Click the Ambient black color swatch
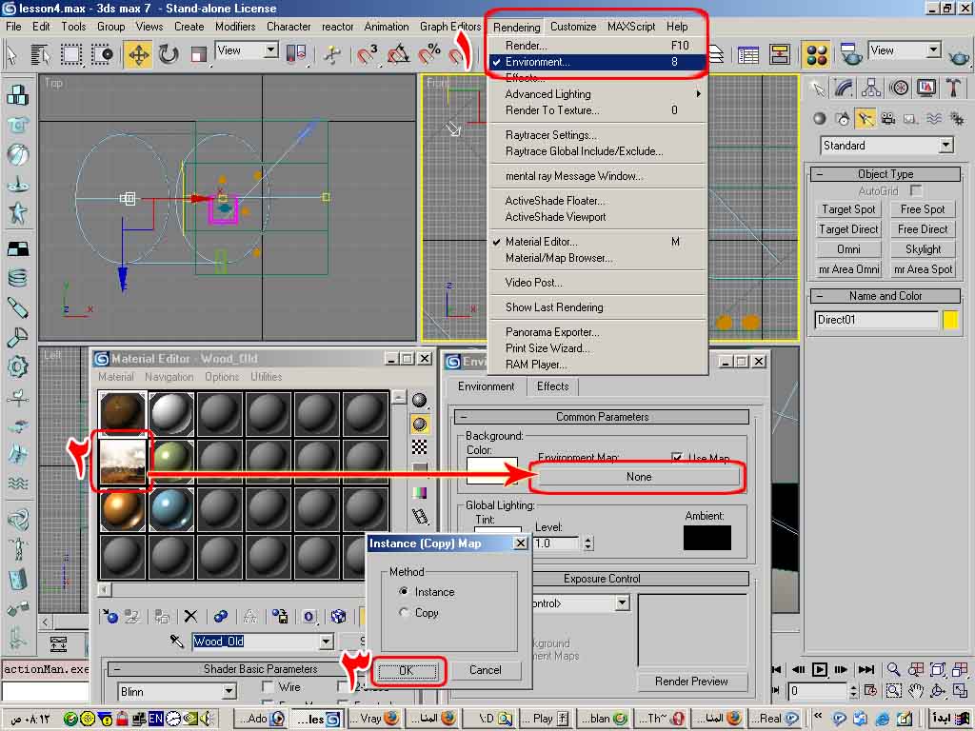 pyautogui.click(x=707, y=538)
